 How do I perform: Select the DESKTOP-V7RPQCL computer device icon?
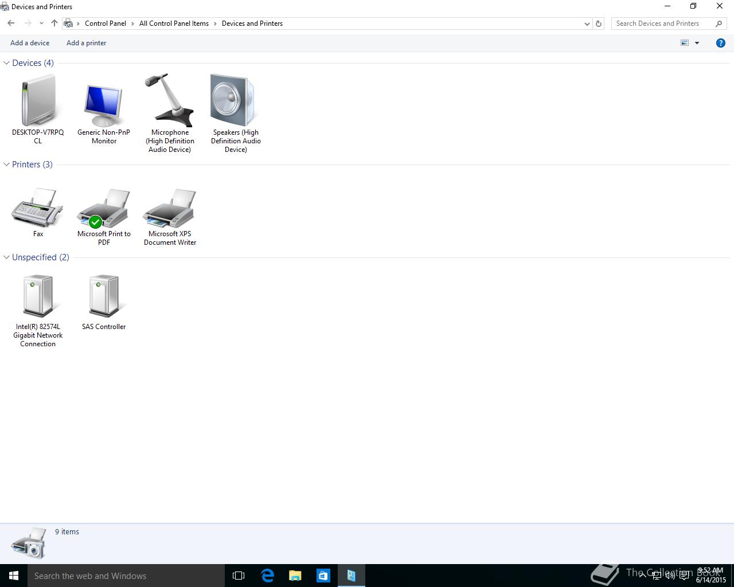click(x=38, y=100)
